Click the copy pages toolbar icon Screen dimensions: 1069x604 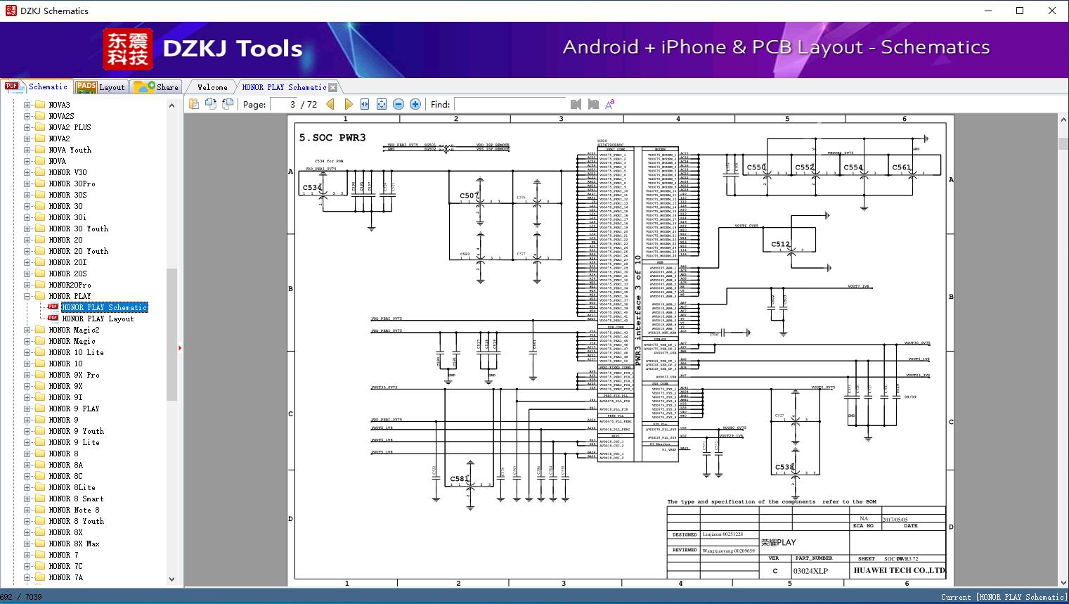[194, 104]
